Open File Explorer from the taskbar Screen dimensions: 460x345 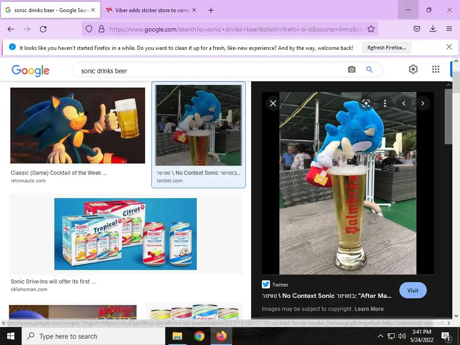click(177, 336)
